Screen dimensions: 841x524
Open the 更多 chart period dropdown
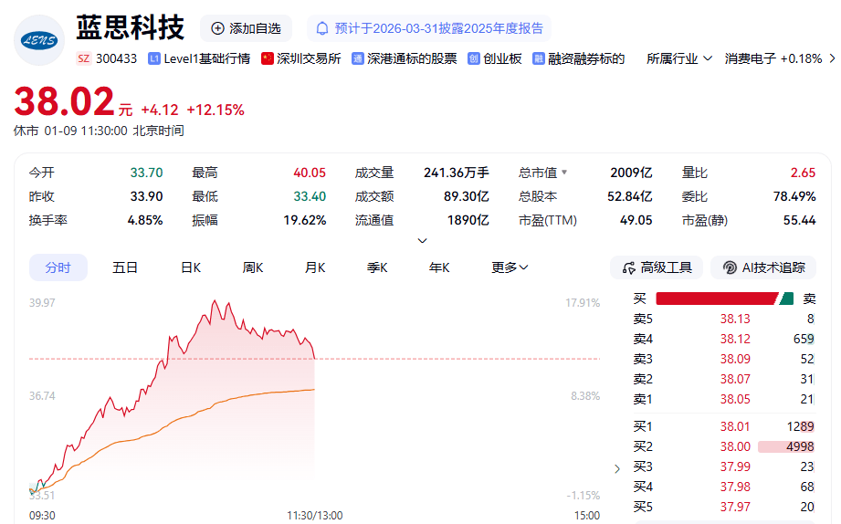[x=510, y=267]
